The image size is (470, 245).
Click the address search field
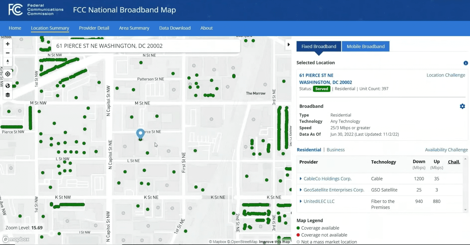145,46
